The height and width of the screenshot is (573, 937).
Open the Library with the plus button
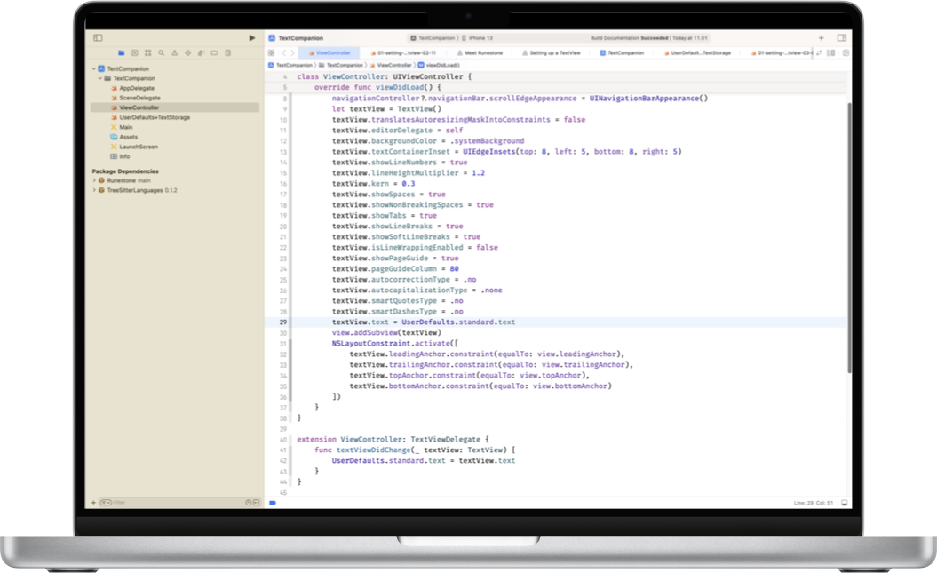point(822,39)
